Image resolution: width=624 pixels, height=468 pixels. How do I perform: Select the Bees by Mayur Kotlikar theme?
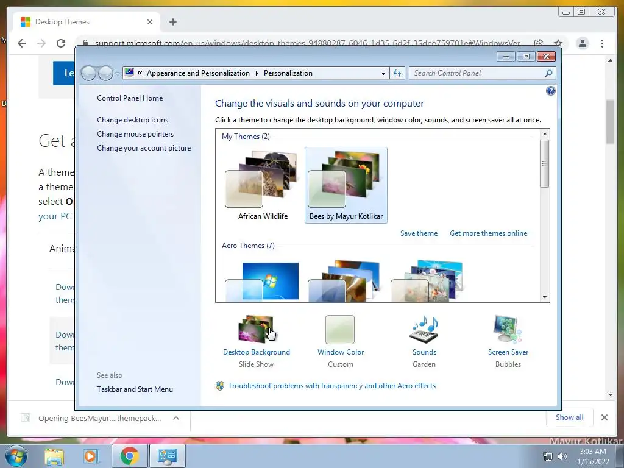346,185
